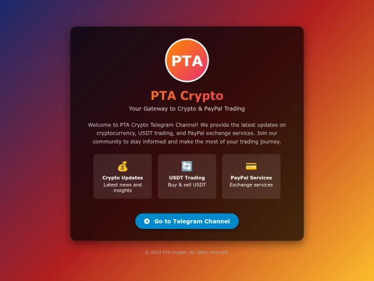Click the USDT Trading title text
This screenshot has width=374, height=281.
click(187, 178)
